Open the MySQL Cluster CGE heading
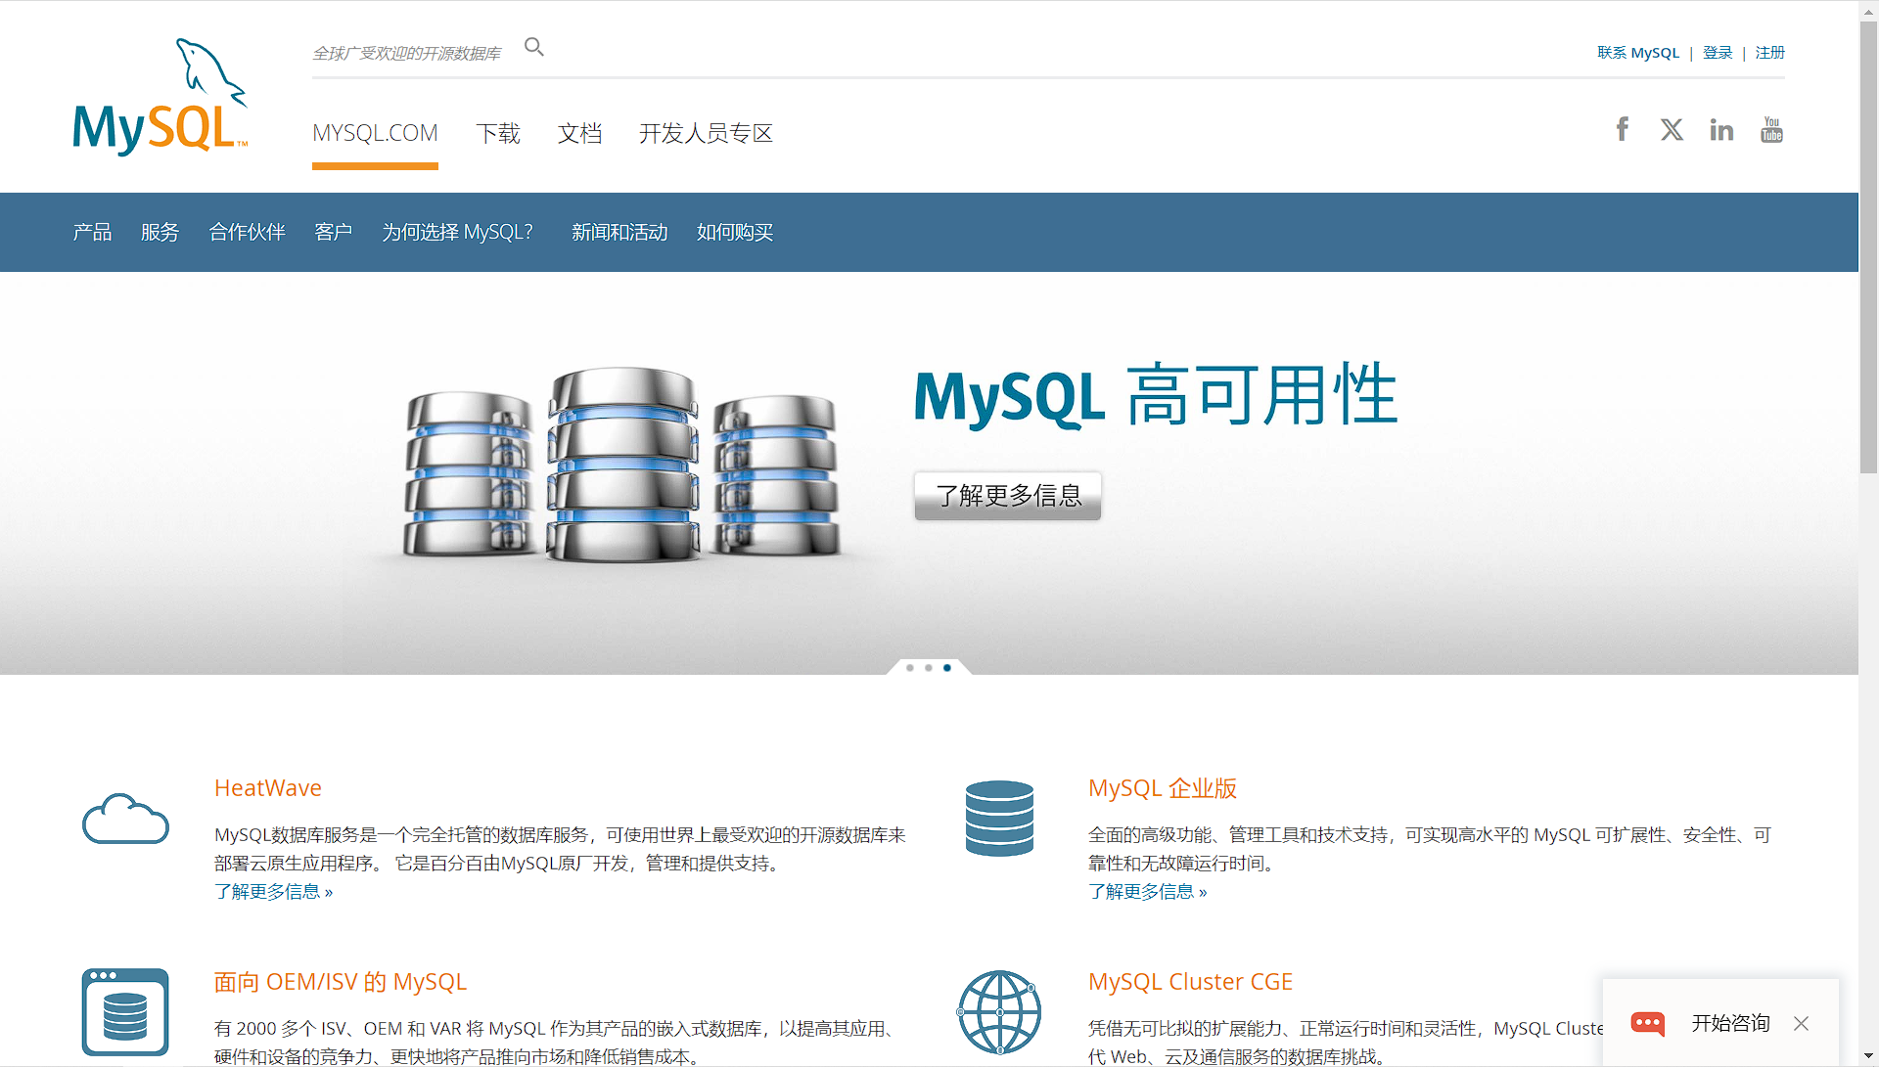 (x=1190, y=982)
